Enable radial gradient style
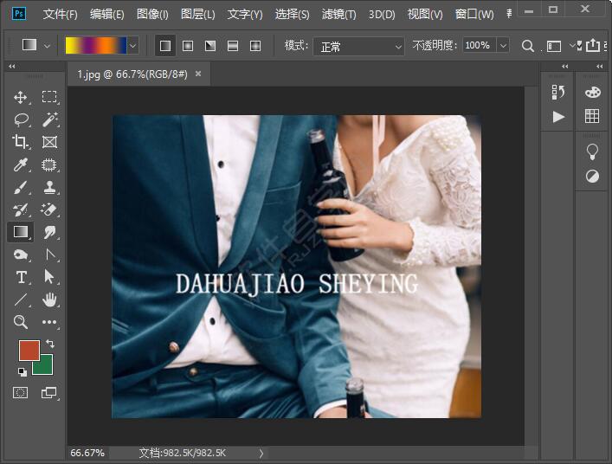 pyautogui.click(x=188, y=45)
